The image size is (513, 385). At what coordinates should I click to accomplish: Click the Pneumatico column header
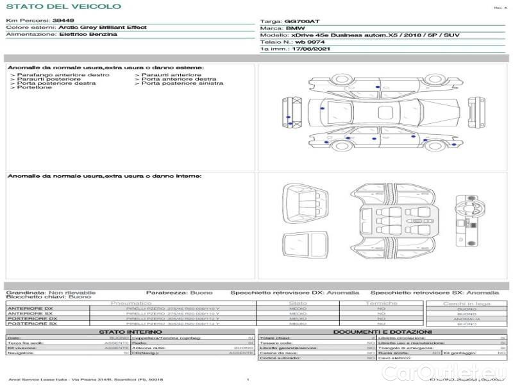pyautogui.click(x=131, y=303)
